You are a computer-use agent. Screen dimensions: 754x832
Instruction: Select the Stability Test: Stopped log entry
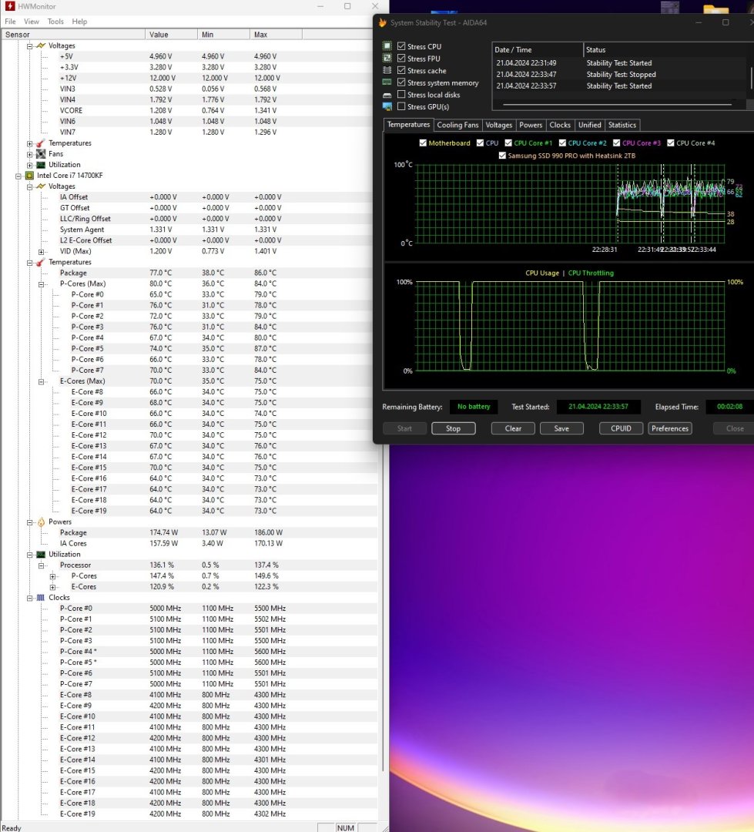point(621,74)
